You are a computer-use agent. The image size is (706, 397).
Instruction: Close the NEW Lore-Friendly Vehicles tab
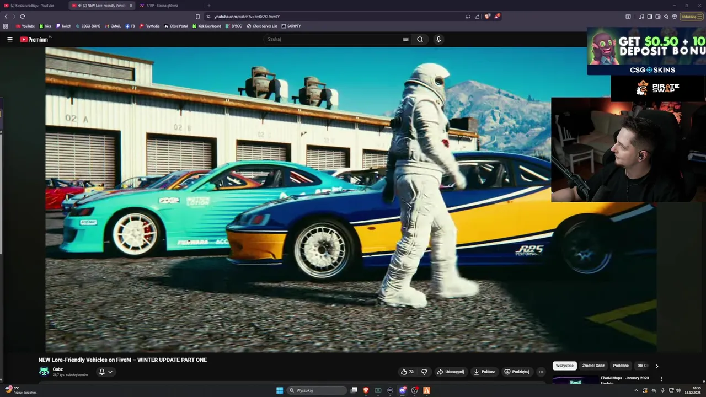[x=131, y=6]
